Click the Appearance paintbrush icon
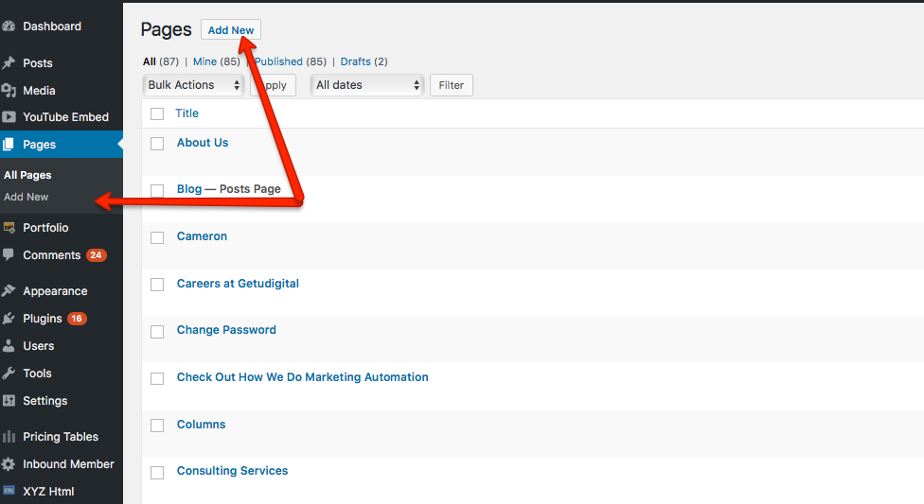The height and width of the screenshot is (504, 924). click(9, 291)
